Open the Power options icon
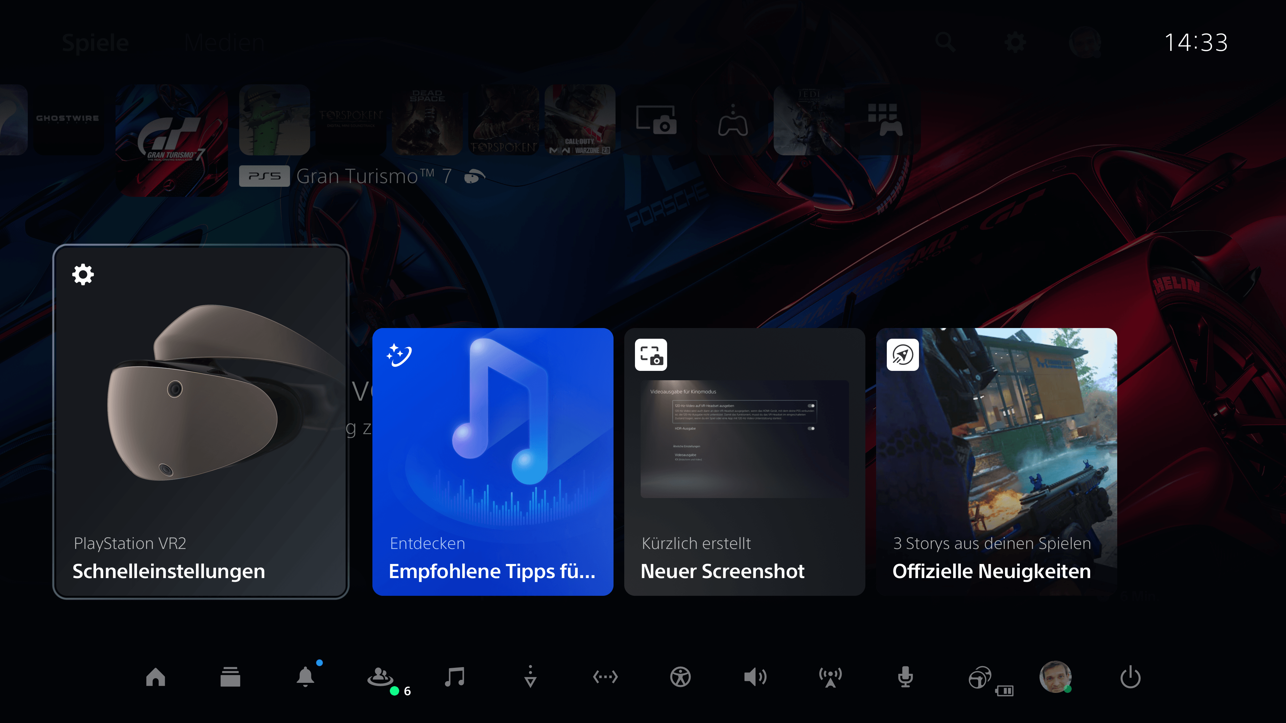The width and height of the screenshot is (1286, 723). pos(1130,677)
